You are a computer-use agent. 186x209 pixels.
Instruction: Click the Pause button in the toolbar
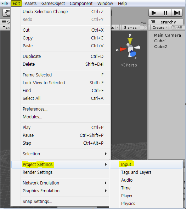tap(166, 13)
